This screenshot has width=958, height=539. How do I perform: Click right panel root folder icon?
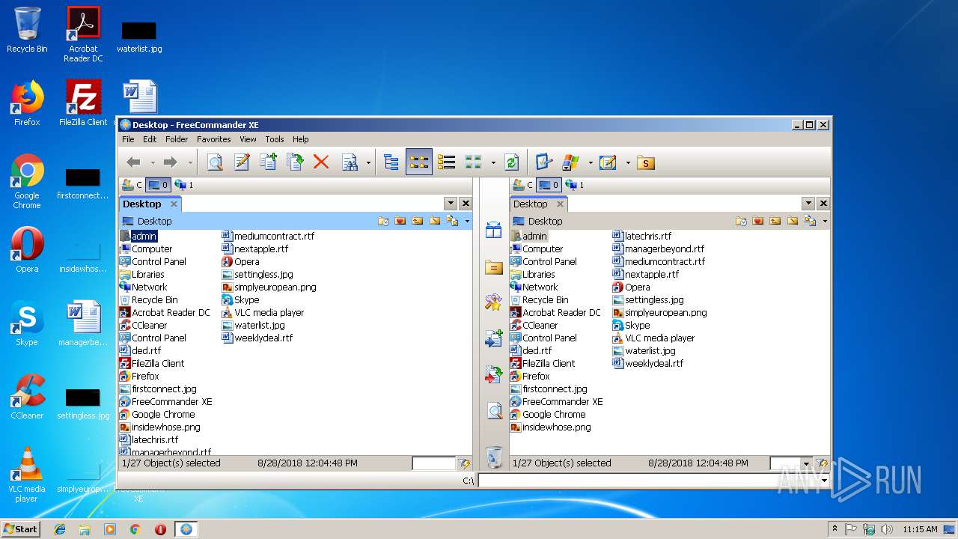click(793, 221)
